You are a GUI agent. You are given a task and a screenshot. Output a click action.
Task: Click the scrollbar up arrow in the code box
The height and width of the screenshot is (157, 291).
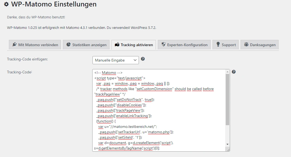click(227, 72)
